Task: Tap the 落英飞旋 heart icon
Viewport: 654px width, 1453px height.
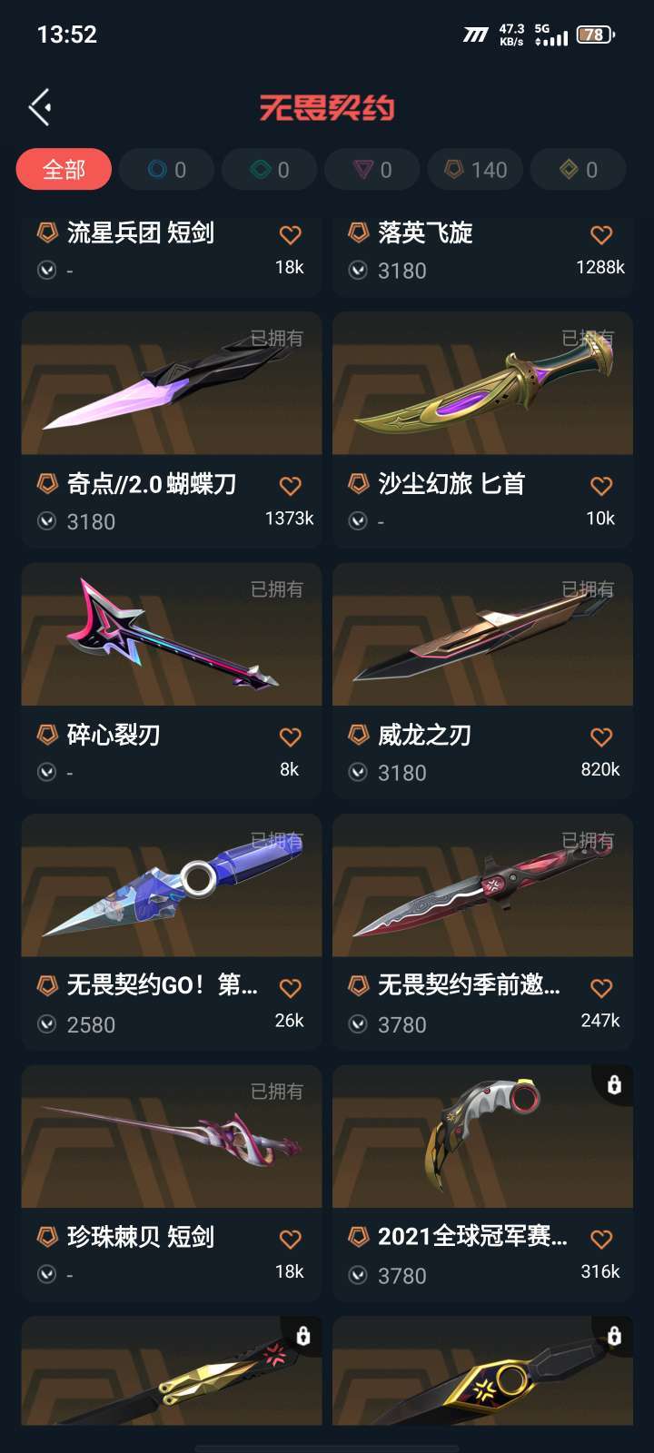Action: tap(601, 235)
